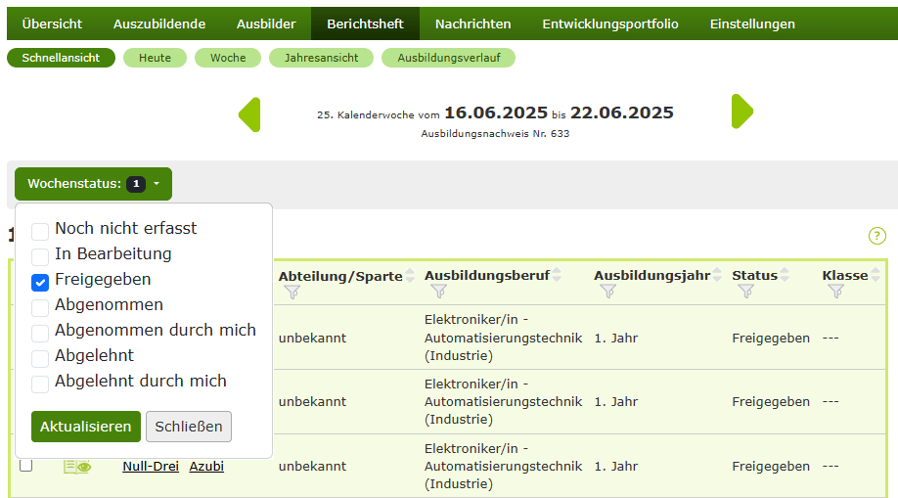This screenshot has height=498, width=898.
Task: Open the Null-Drei link
Action: coord(151,467)
